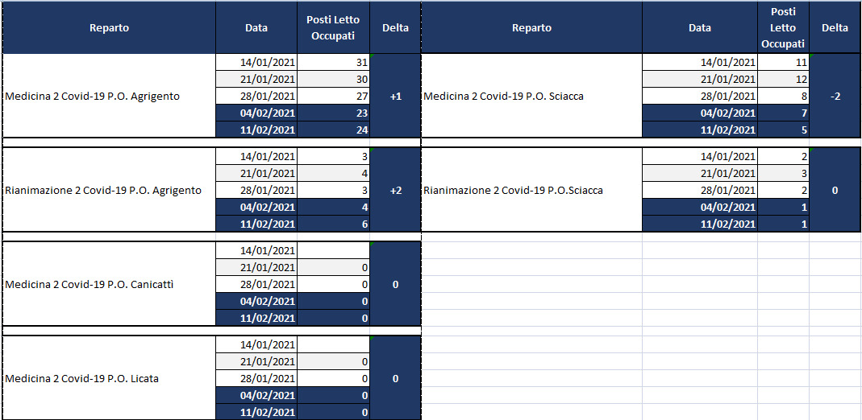
Task: Click the +1 delta cell for Agrigento Medicina
Action: (x=395, y=96)
